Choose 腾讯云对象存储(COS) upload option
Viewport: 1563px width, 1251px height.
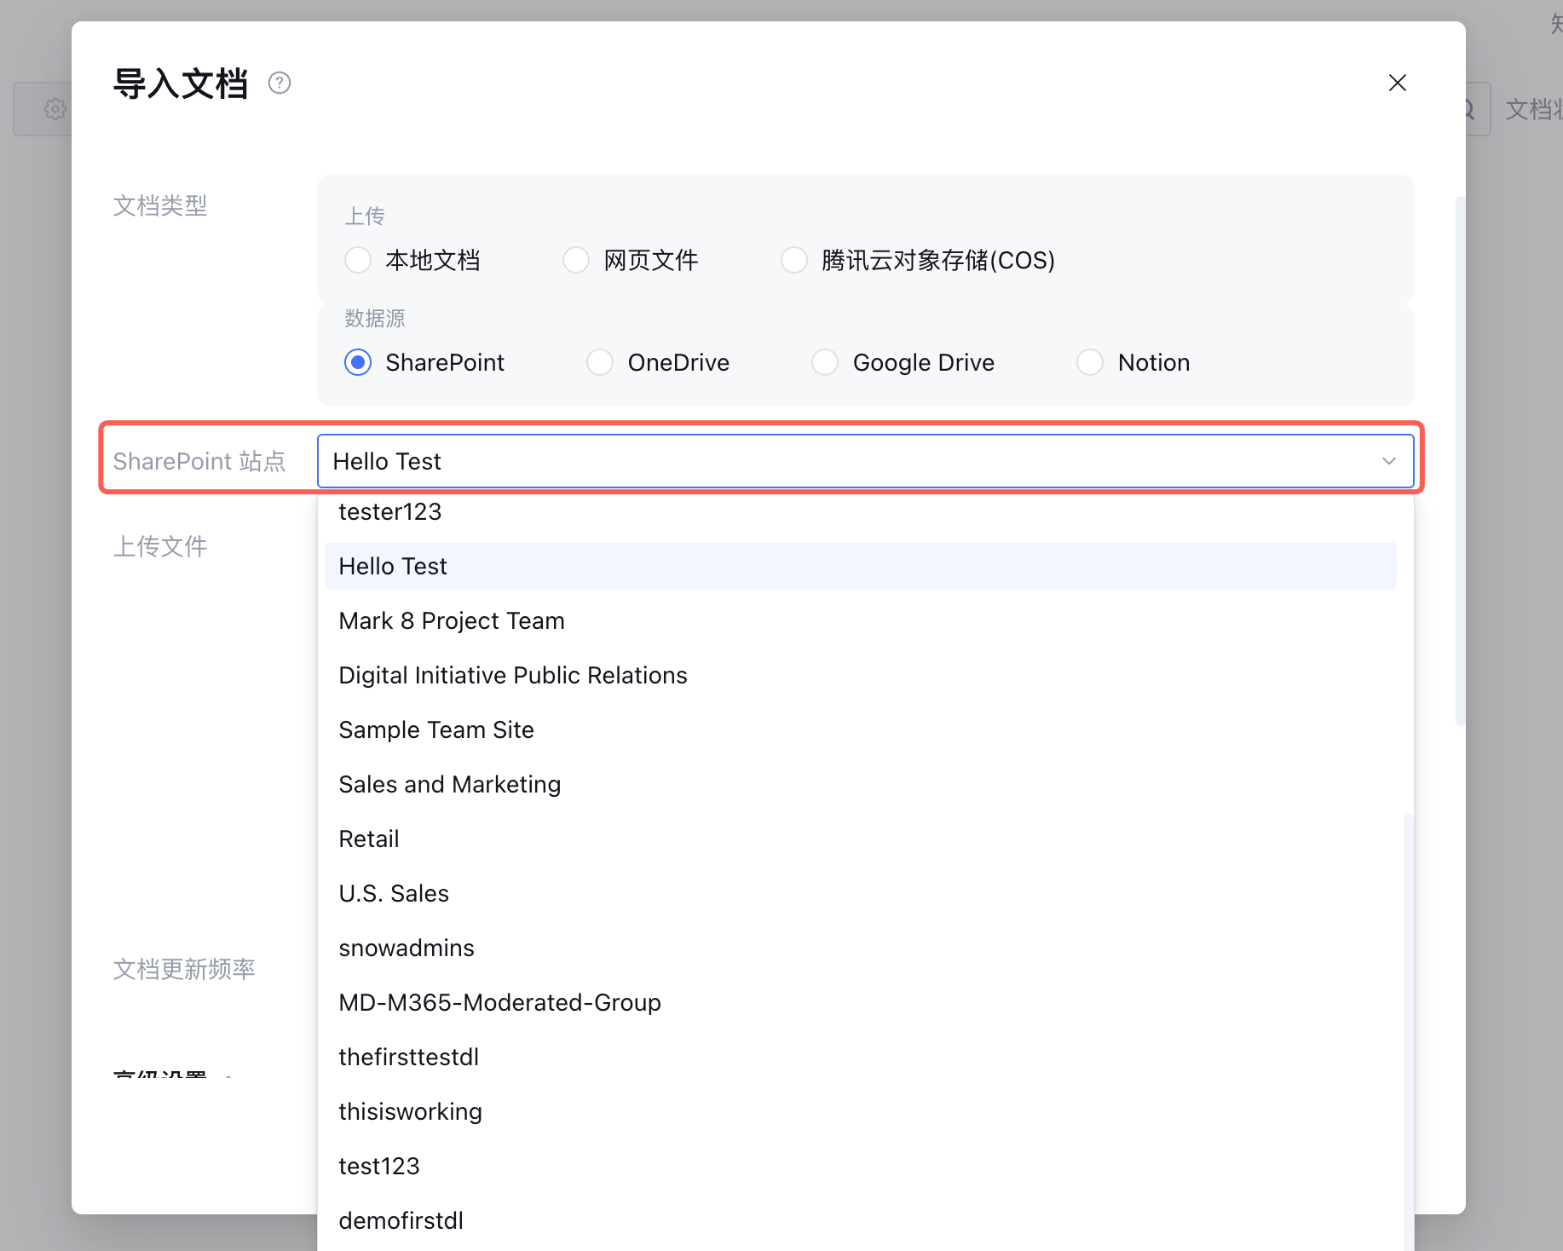[794, 260]
